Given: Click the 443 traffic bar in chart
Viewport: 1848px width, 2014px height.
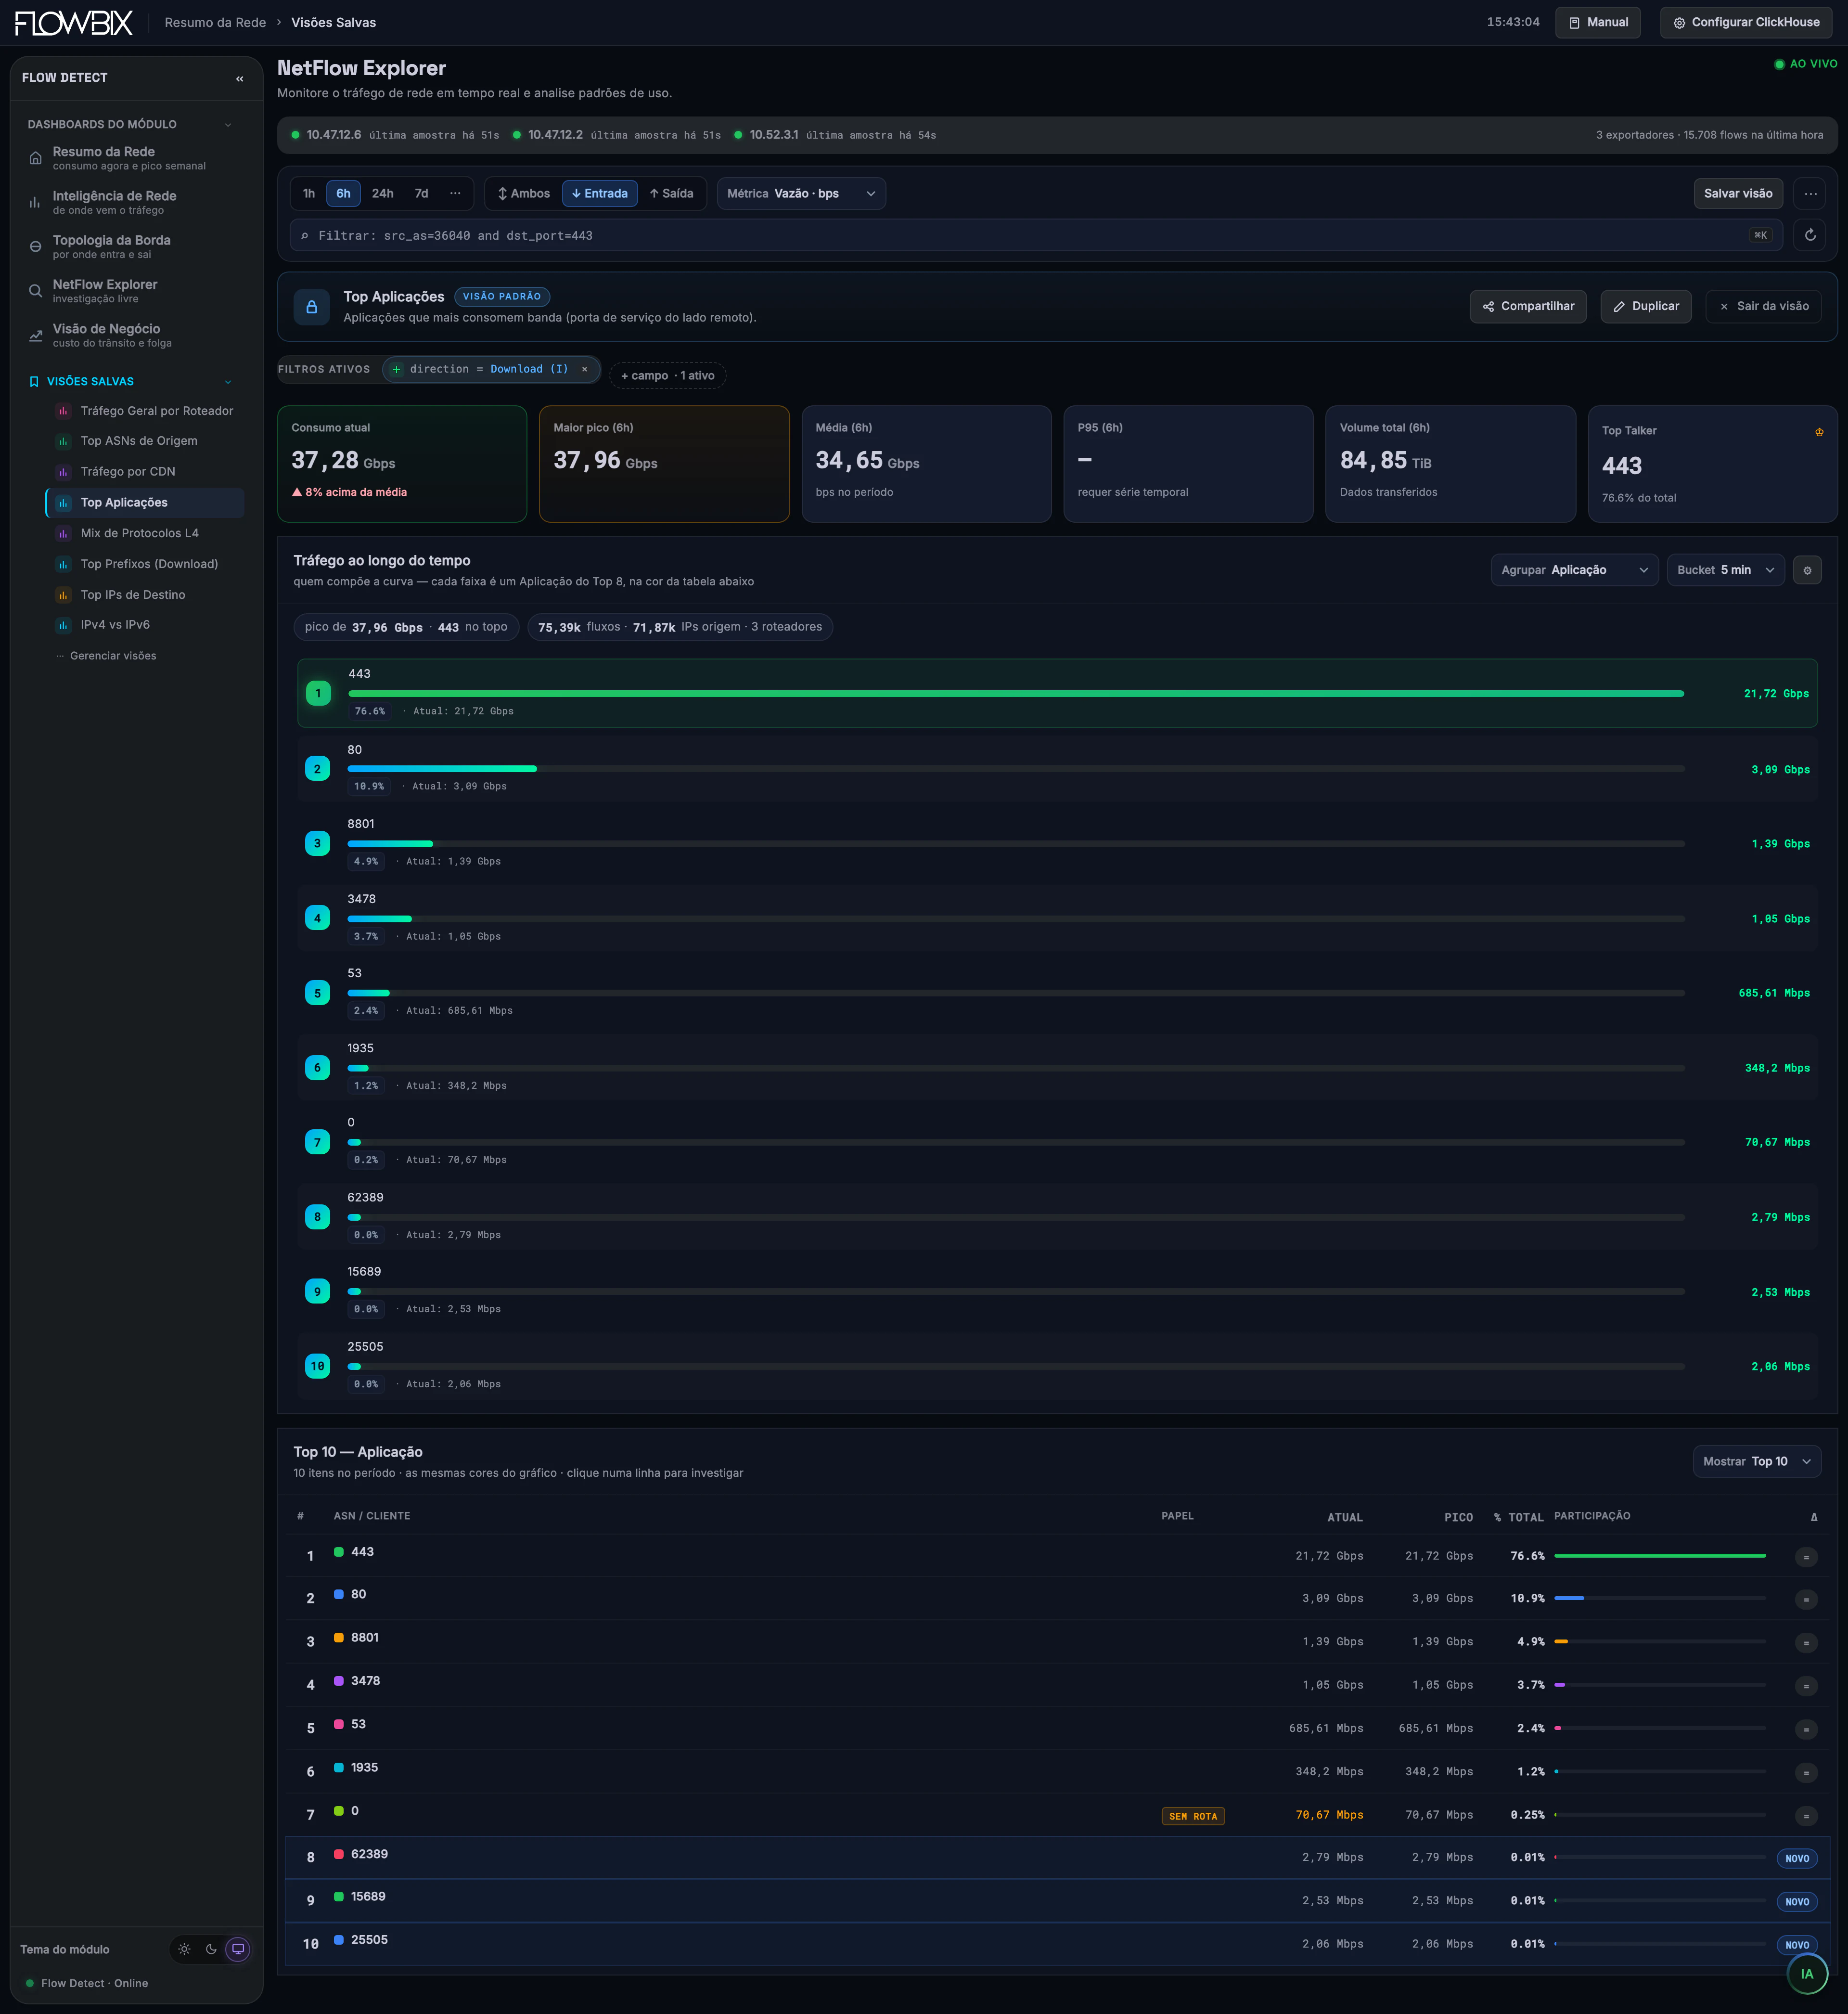Looking at the screenshot, I should (x=1015, y=693).
